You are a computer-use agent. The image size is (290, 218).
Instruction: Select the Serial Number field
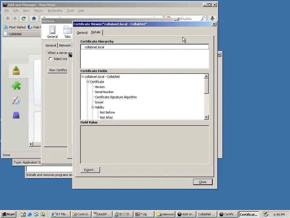coord(104,92)
